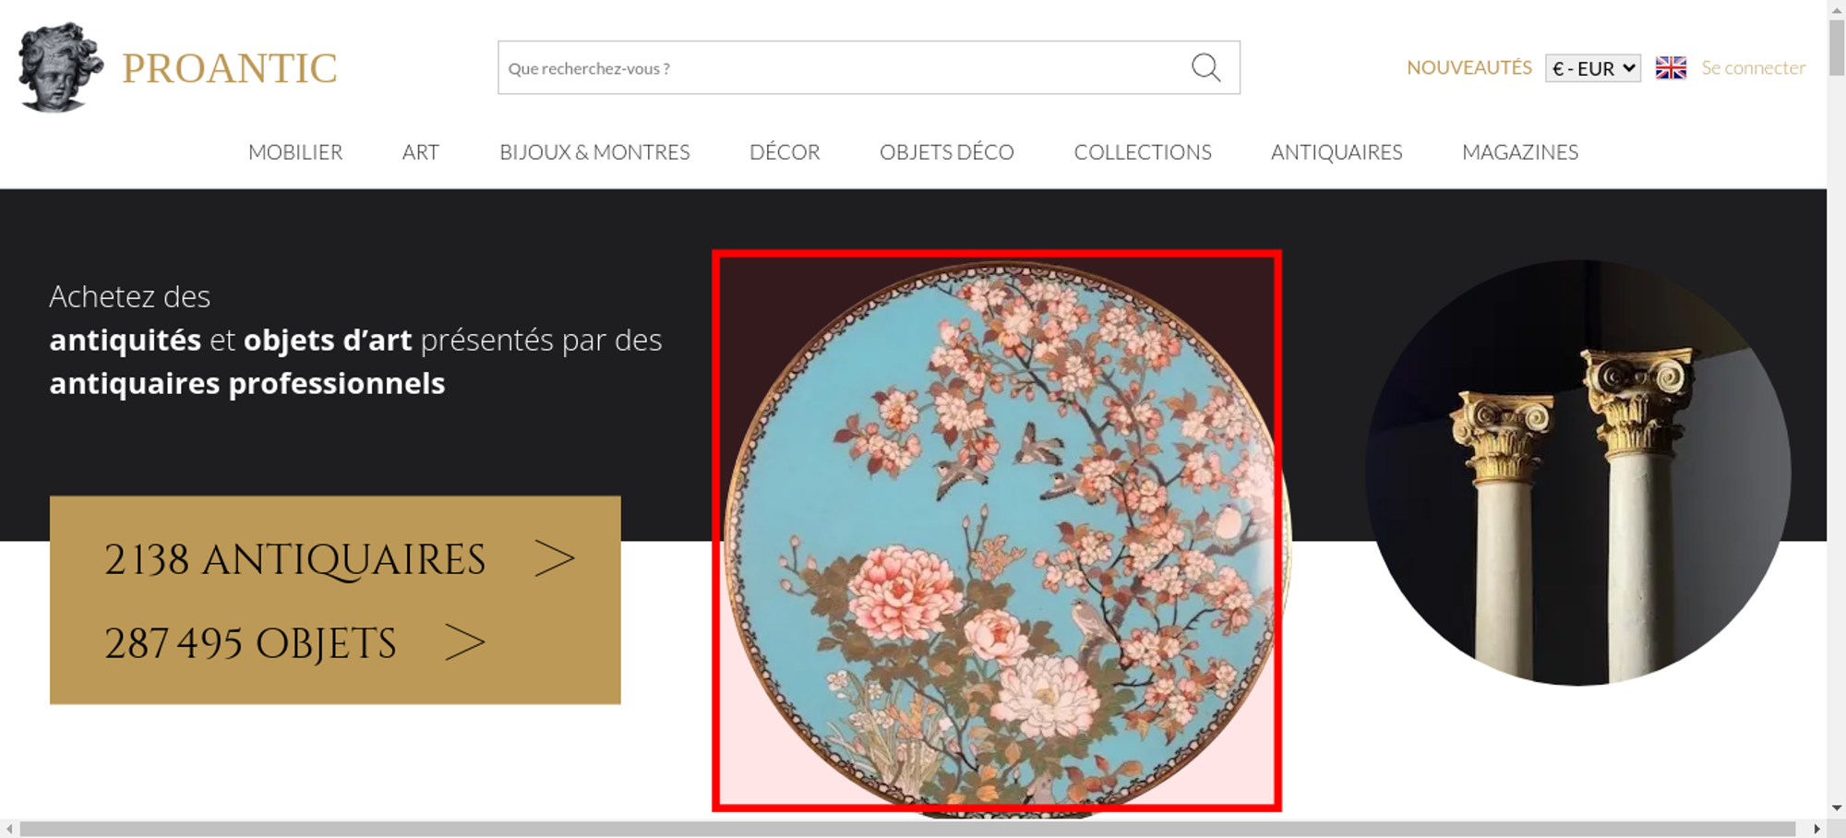Viewport: 1846px width, 838px height.
Task: Open the Art menu
Action: click(420, 152)
